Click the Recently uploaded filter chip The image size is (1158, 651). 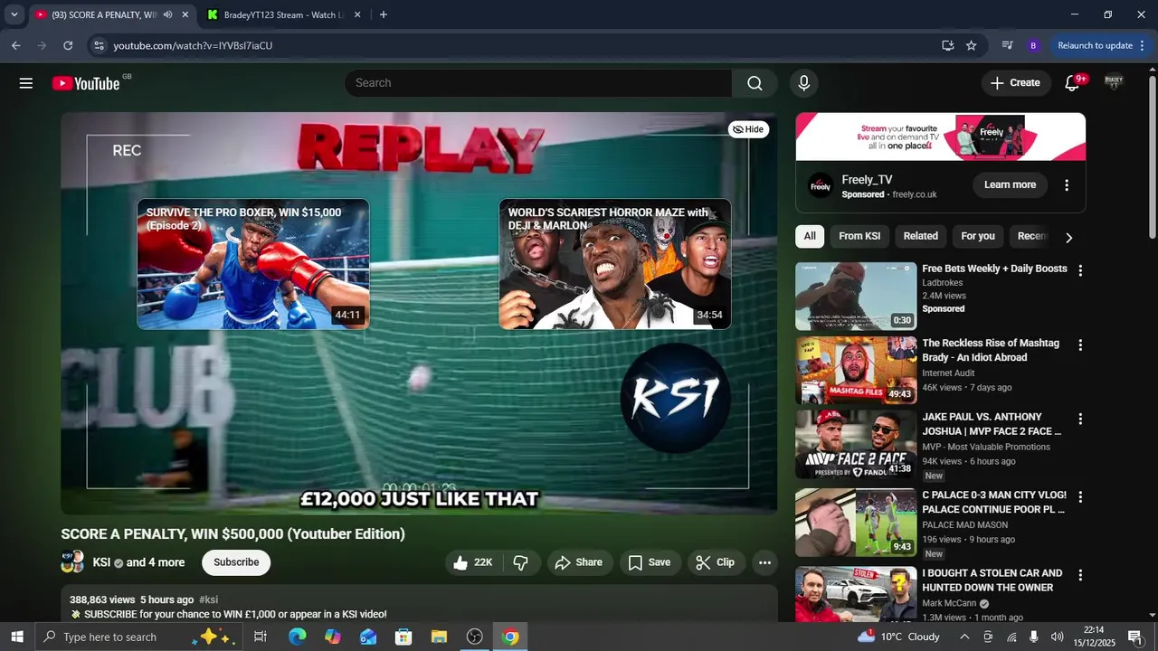tap(1031, 236)
